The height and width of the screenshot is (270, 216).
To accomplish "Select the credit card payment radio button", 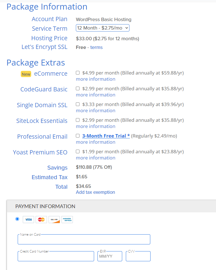I will click(17, 219).
